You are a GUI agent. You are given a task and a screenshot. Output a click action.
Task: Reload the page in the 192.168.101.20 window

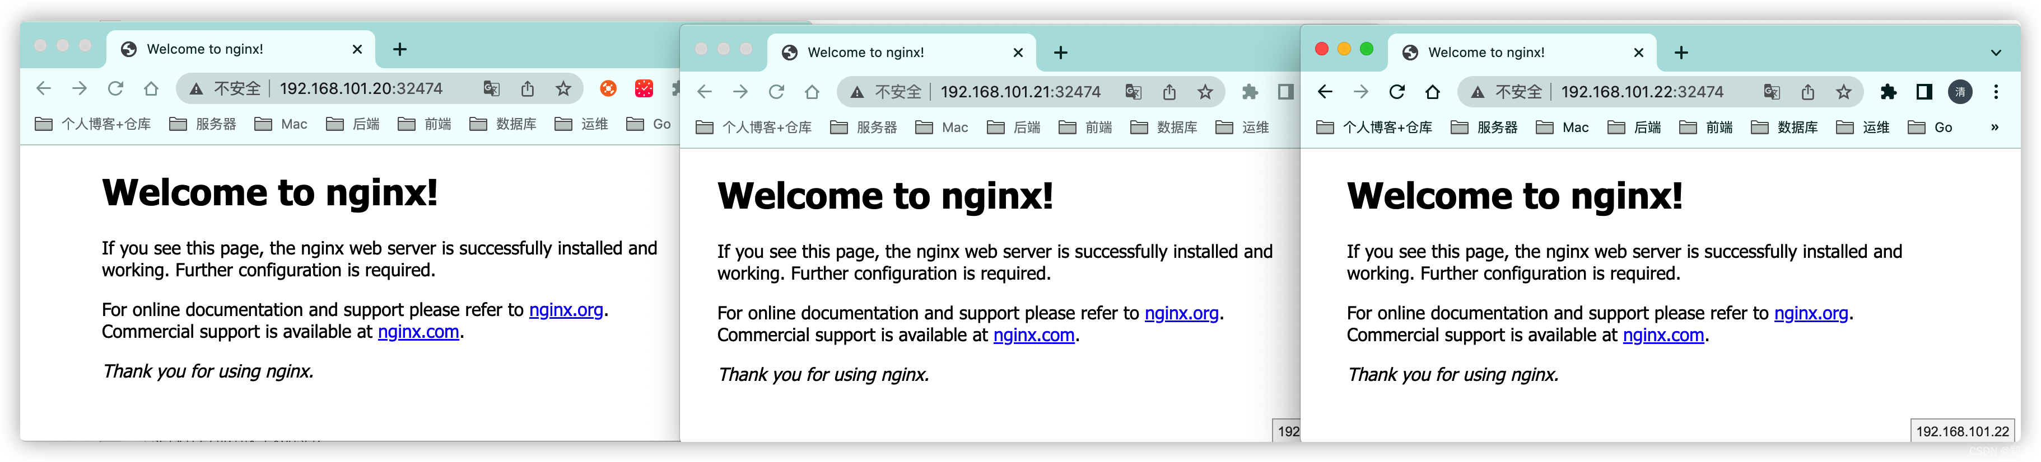[x=116, y=88]
